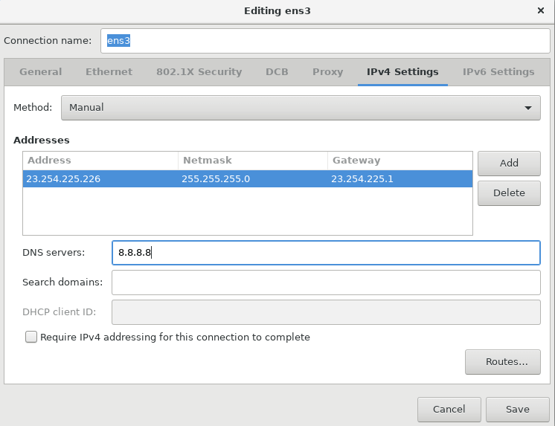555x426 pixels.
Task: Open the Method dropdown
Action: pos(300,107)
